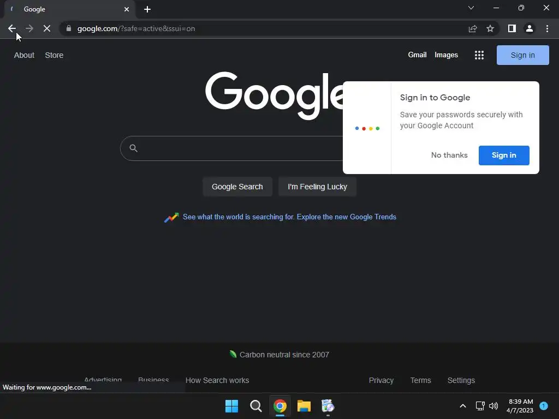Click Sign in inside the popup
Viewport: 559px width, 419px height.
tap(504, 155)
